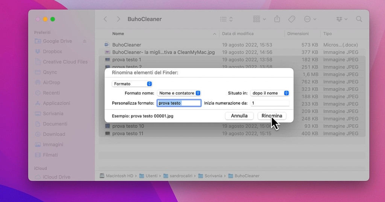
Task: Click the Annulla button
Action: (239, 116)
